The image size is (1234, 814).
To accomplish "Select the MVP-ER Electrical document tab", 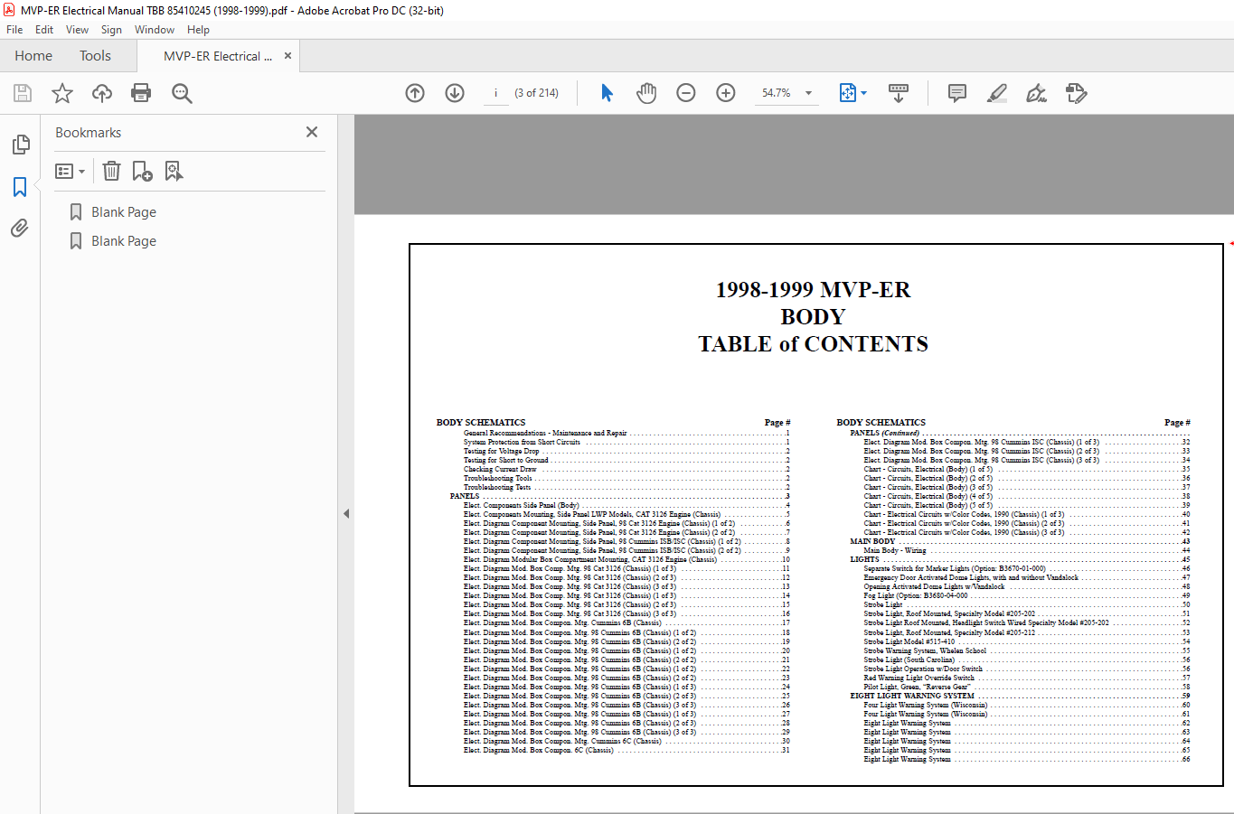I will click(x=218, y=56).
